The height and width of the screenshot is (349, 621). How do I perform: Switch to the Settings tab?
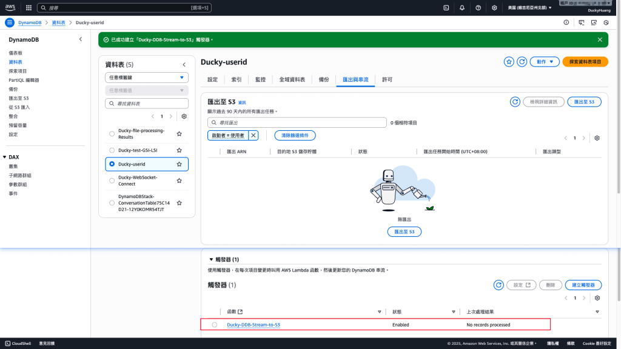click(x=213, y=79)
